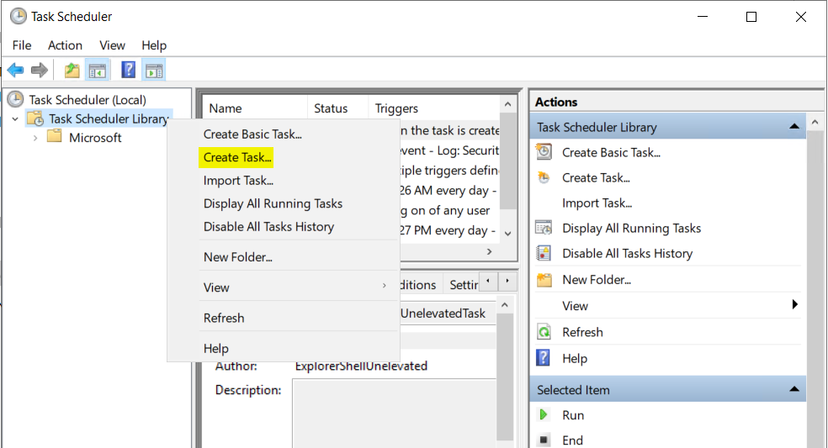Viewport: 828px width, 448px height.
Task: Toggle the Show/Hide Console Tree toolbar icon
Action: point(98,70)
